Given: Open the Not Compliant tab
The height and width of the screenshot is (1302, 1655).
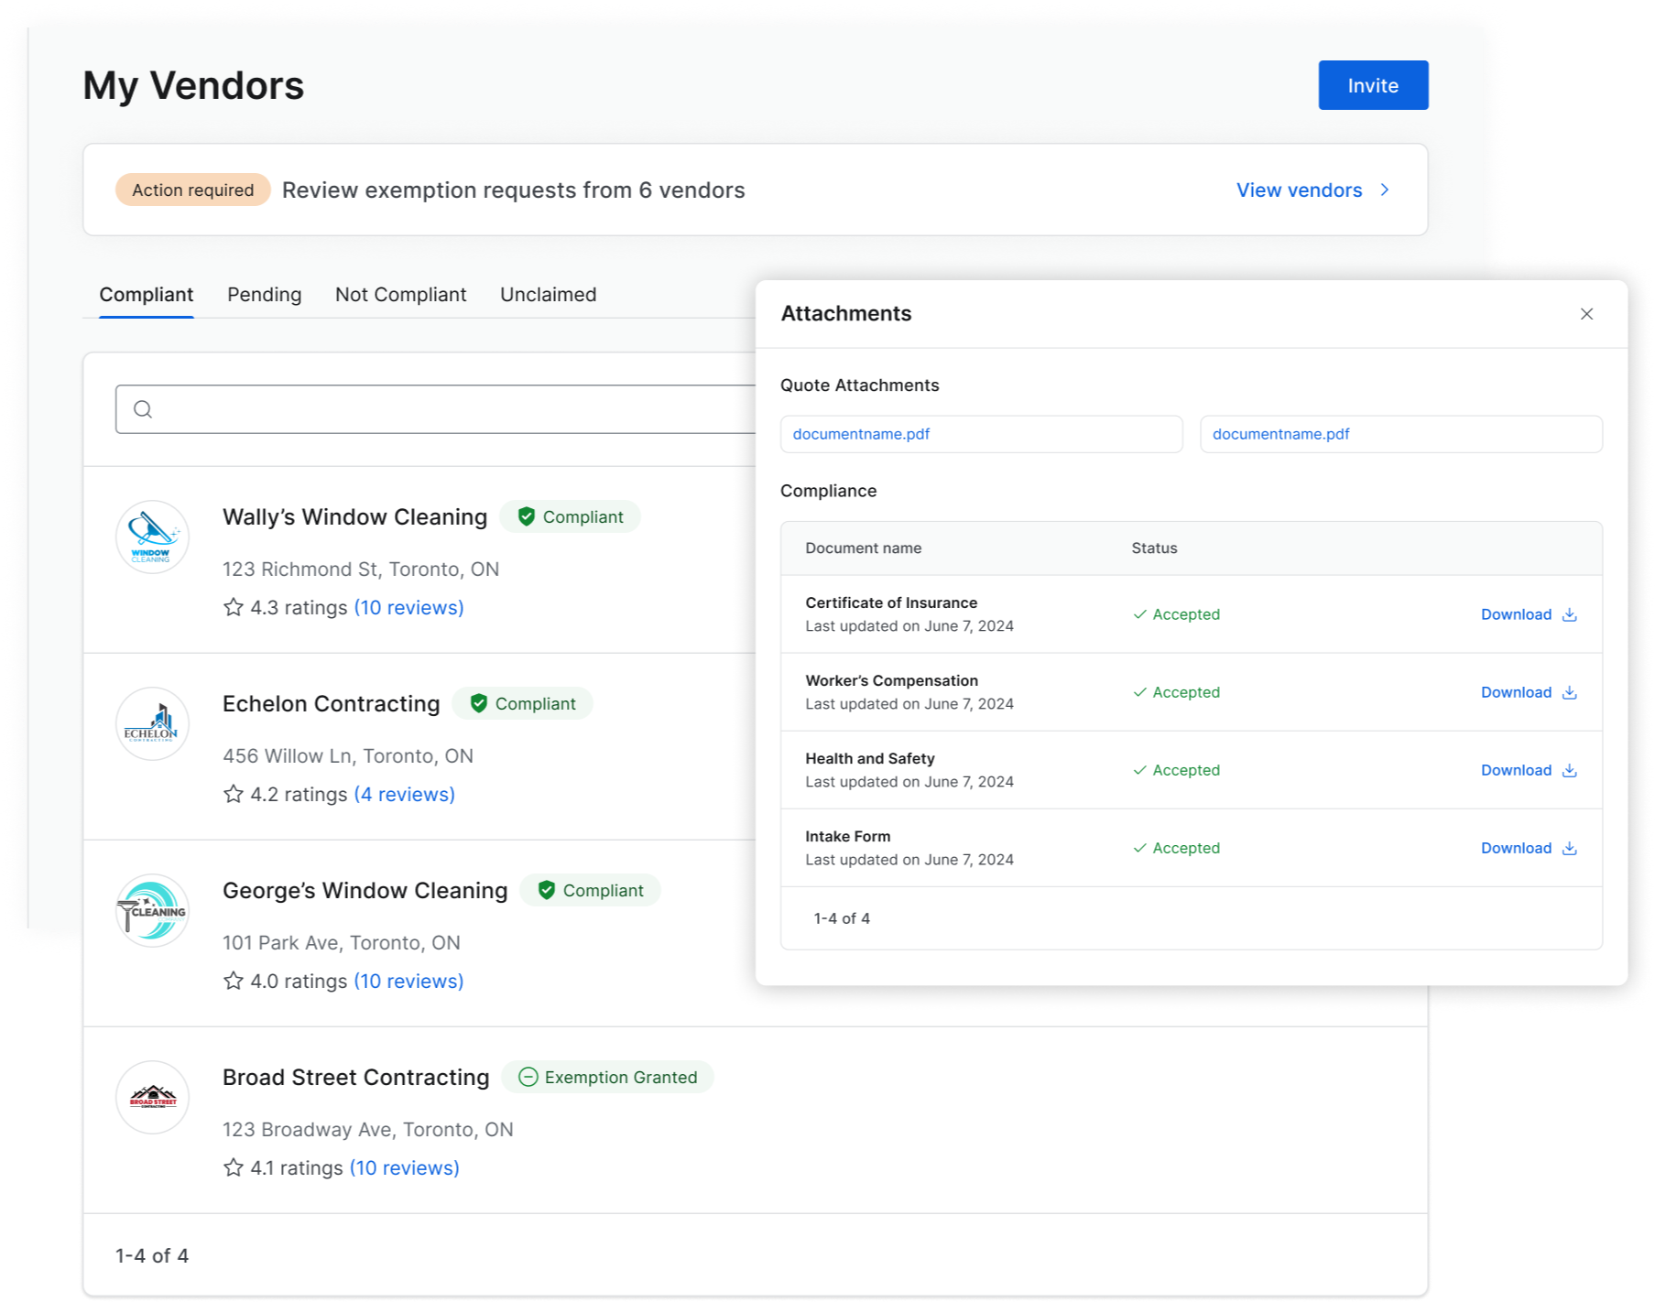Looking at the screenshot, I should point(400,295).
